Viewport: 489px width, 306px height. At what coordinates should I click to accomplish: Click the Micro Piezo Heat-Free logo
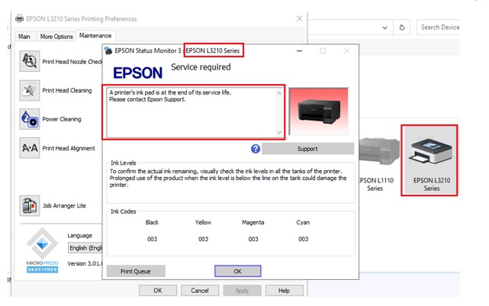click(42, 250)
